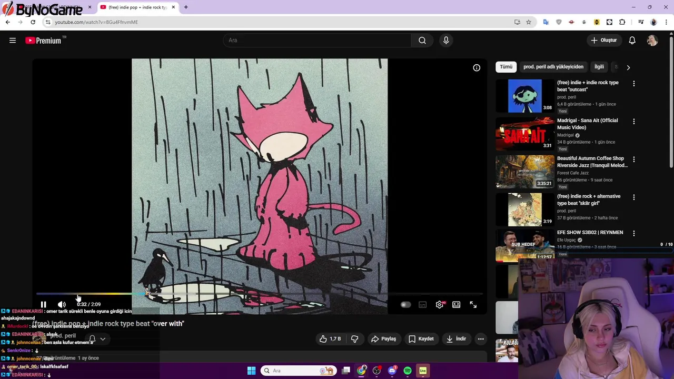
Task: Open Forest Cafe Jazz channel name
Action: pos(573,173)
